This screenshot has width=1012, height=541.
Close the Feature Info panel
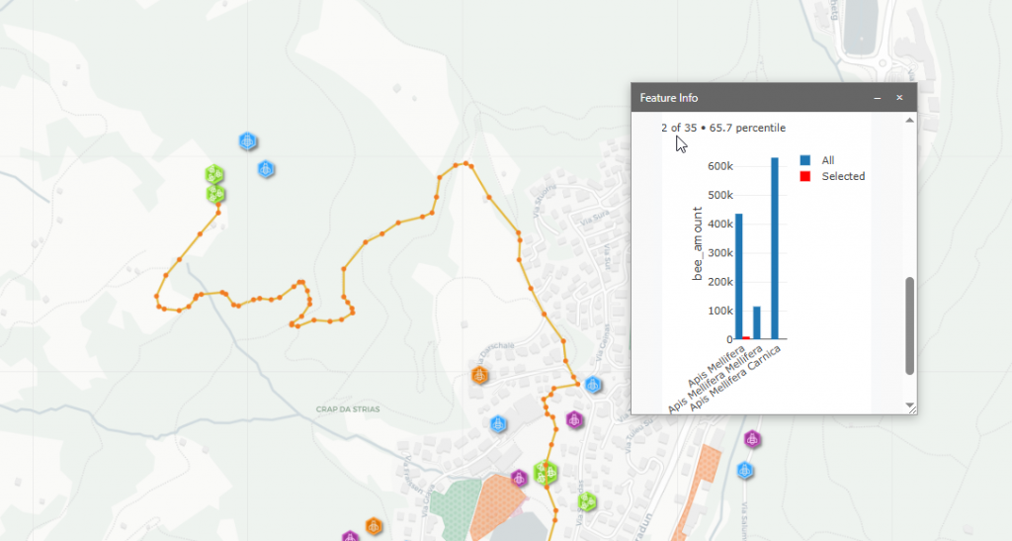click(x=899, y=98)
